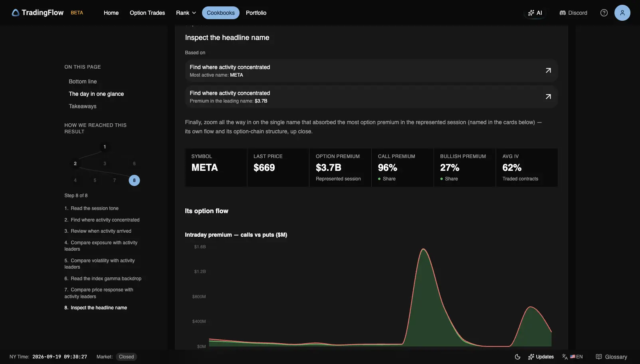Select step node 5 in the diagram
640x364 pixels.
pos(95,180)
